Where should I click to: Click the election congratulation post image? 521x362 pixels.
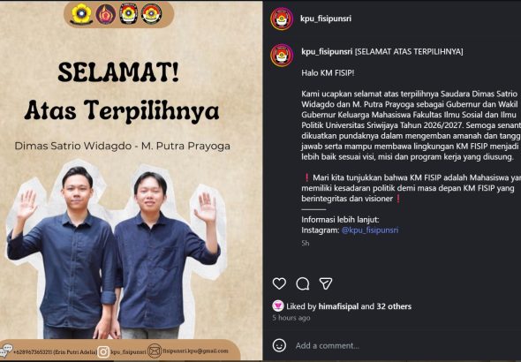tap(132, 181)
